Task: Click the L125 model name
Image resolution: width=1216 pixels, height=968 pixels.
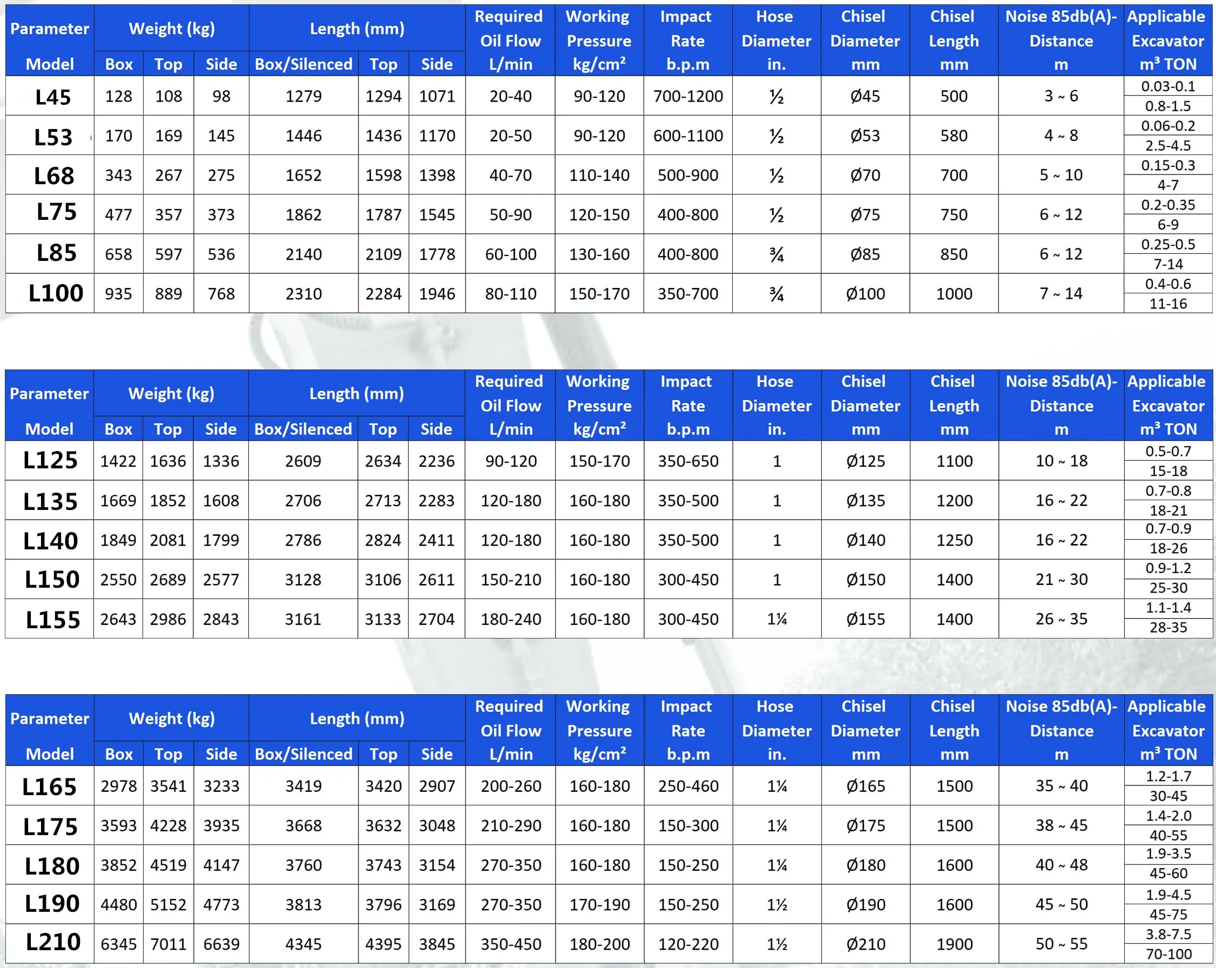Action: pos(50,460)
